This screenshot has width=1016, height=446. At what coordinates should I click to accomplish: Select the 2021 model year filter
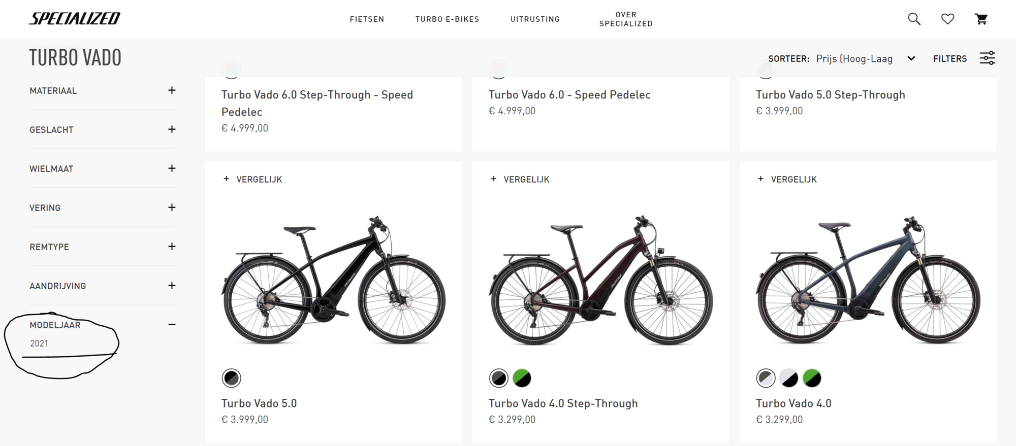pos(39,344)
